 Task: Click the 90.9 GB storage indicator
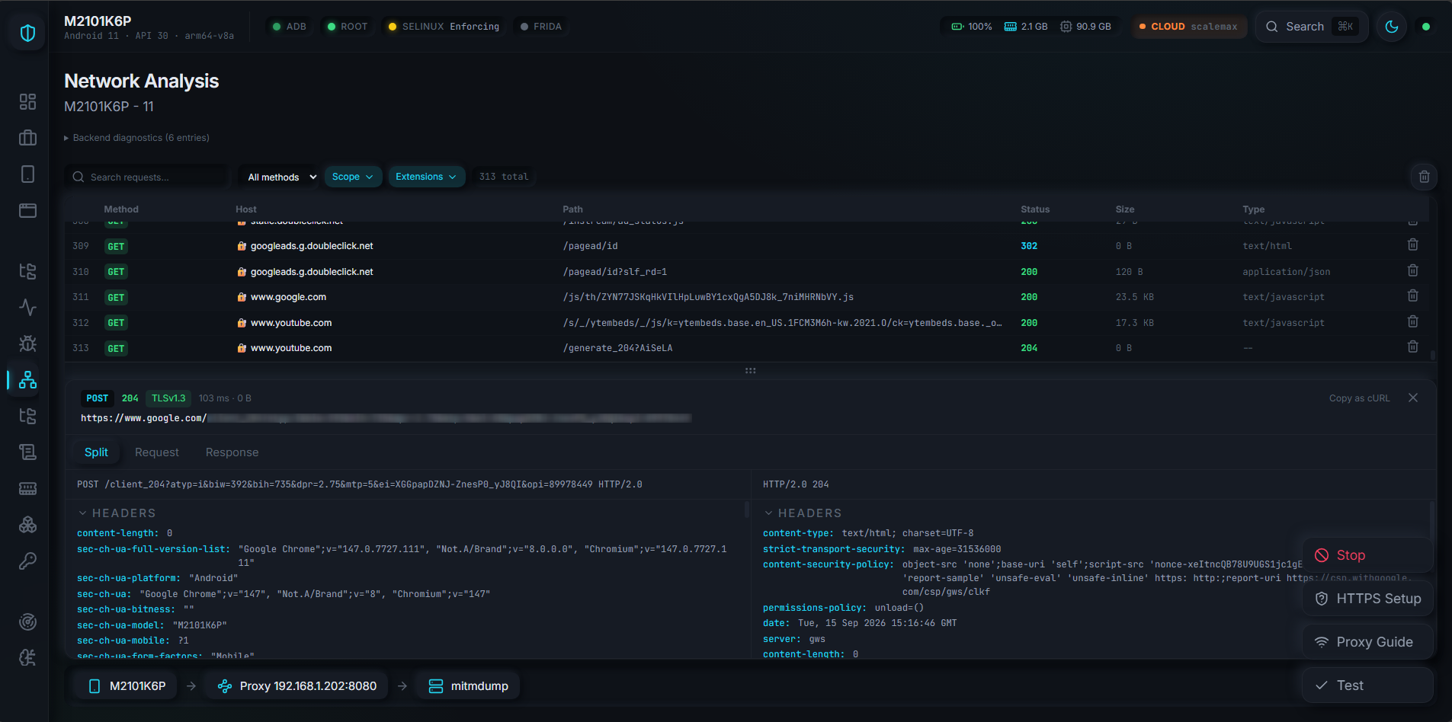point(1085,27)
